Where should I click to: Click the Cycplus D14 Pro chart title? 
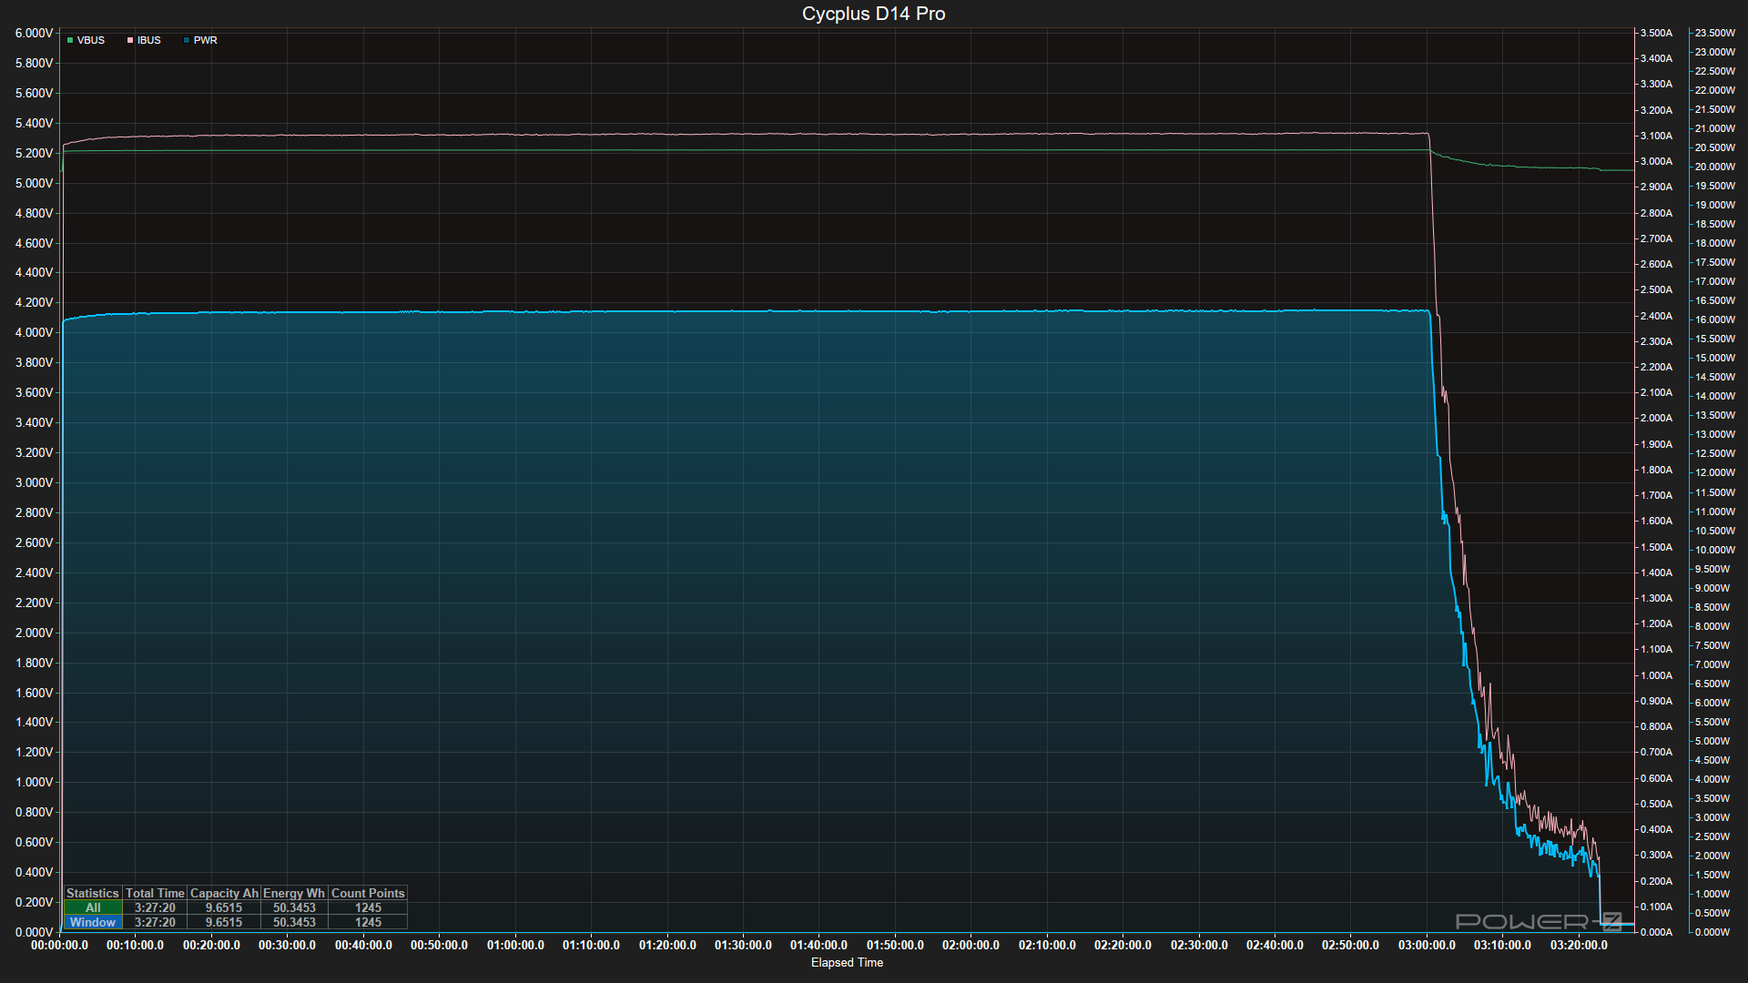tap(873, 14)
